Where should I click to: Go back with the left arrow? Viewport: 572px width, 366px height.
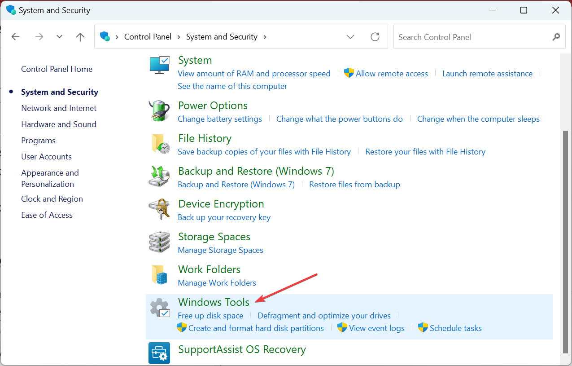(15, 37)
